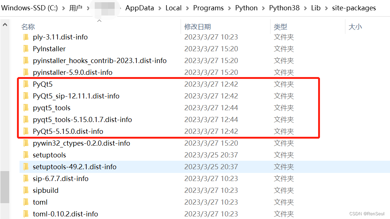The width and height of the screenshot is (390, 219).
Task: Click the toml folder icon
Action: pyautogui.click(x=25, y=202)
